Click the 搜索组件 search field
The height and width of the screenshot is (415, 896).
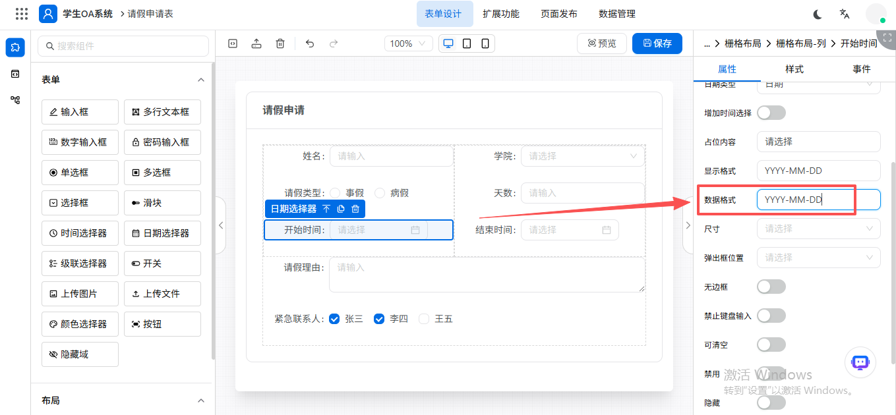click(x=123, y=46)
